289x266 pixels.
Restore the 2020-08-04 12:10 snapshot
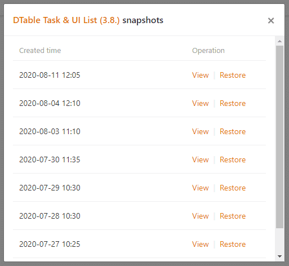click(x=233, y=103)
